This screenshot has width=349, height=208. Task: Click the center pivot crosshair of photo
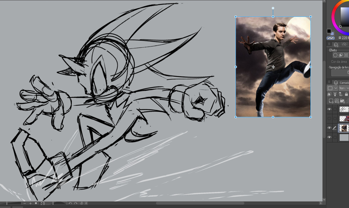[273, 67]
